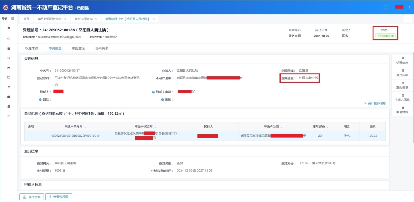The image size is (414, 202).
Task: Click the printer icon in left sidebar
Action: coord(9,68)
